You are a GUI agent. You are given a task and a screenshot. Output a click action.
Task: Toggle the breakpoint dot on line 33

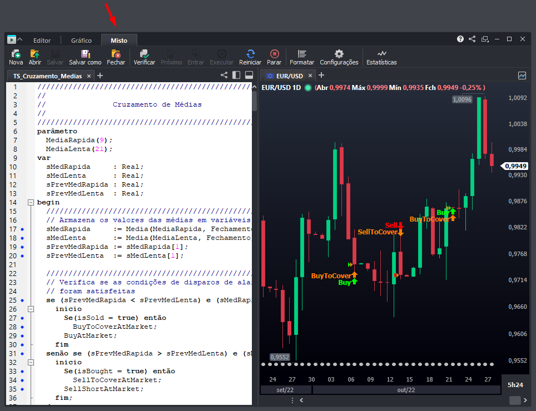[22, 371]
